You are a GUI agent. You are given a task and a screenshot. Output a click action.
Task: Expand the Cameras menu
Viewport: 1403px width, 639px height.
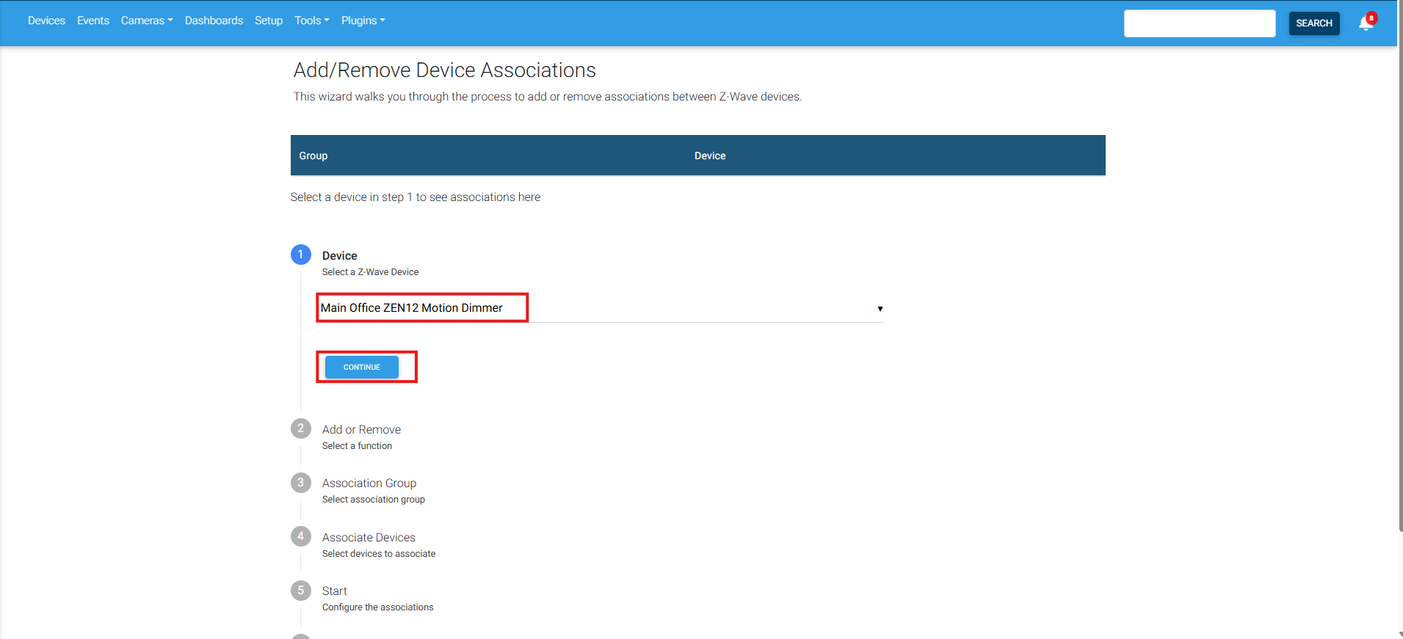[x=147, y=21]
